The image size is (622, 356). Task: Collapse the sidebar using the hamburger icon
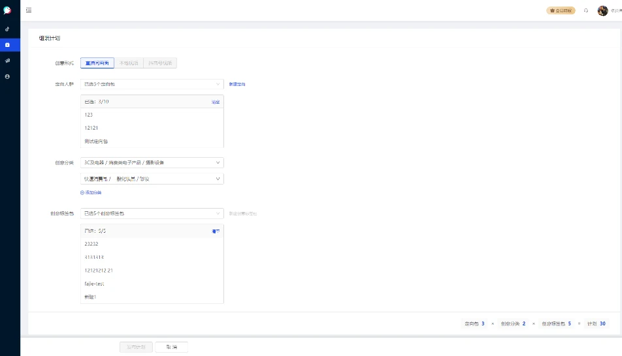29,10
